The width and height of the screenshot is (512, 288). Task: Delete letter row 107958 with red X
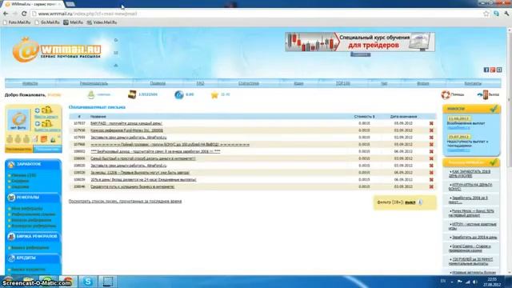pyautogui.click(x=431, y=130)
